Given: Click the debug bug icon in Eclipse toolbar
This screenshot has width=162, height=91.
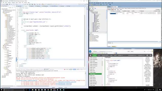Looking at the screenshot, I should [x=28, y=4].
